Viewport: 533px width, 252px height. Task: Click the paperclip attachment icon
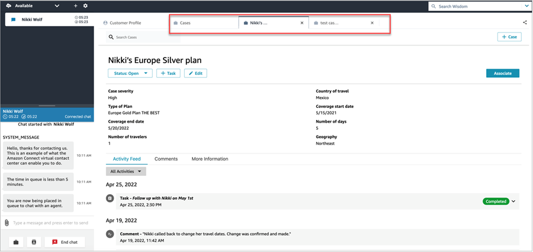[x=7, y=223]
